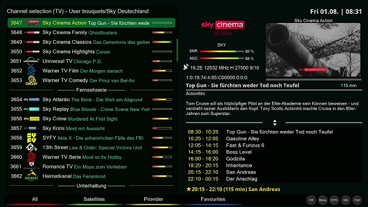Click the SNR signal bar
This screenshot has width=368, height=207.
pyautogui.click(x=222, y=51)
